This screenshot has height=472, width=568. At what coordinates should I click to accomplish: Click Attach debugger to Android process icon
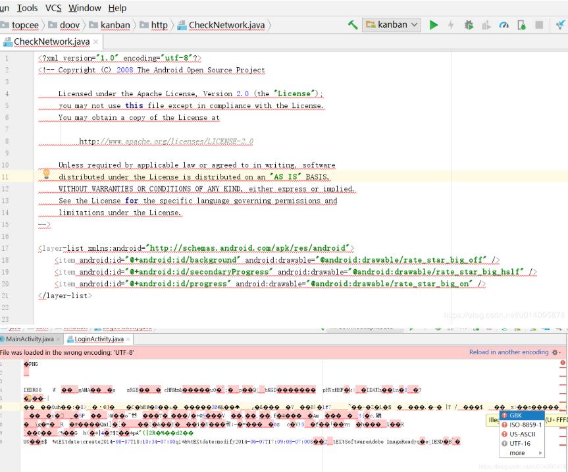point(559,23)
